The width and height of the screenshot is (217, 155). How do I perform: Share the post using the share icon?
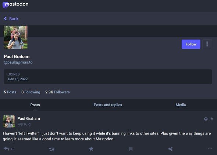170,149
